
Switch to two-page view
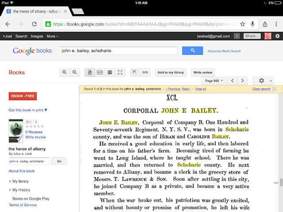coord(100,72)
